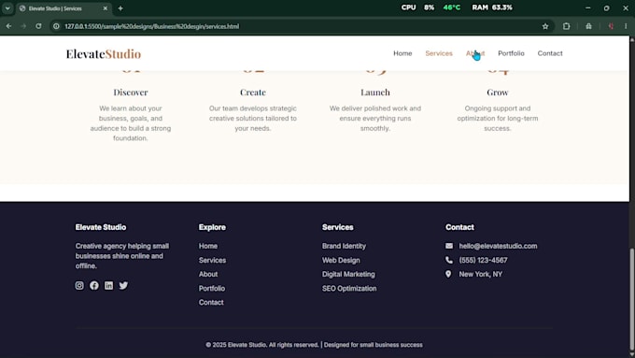Click the phone icon beside (555) 123-4567
635x358 pixels.
coord(449,260)
